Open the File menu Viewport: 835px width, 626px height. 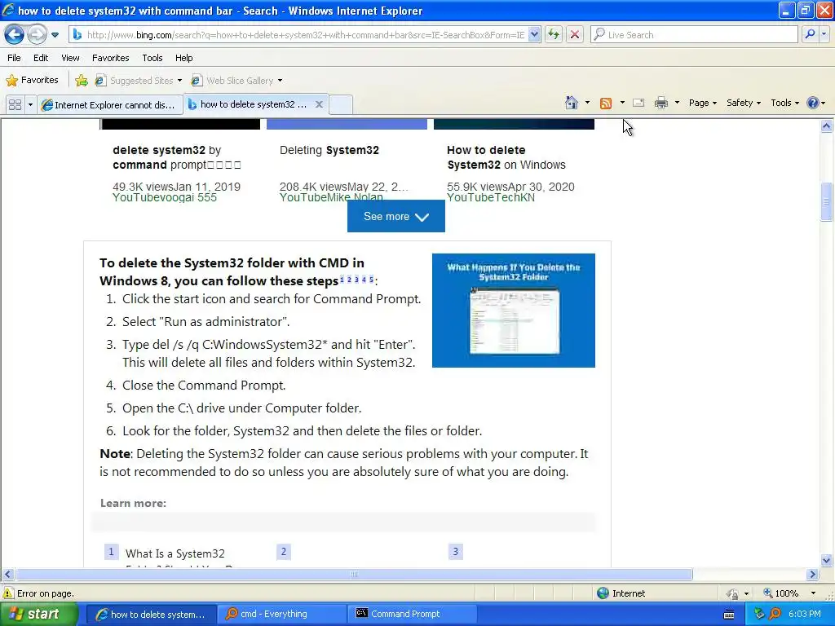click(15, 58)
